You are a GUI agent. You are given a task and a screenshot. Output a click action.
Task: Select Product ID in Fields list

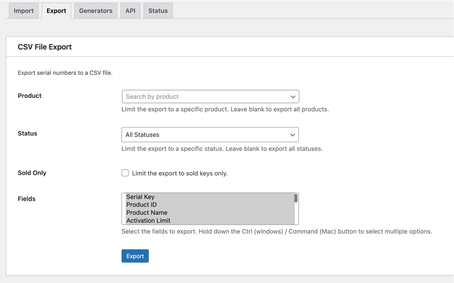pos(210,205)
